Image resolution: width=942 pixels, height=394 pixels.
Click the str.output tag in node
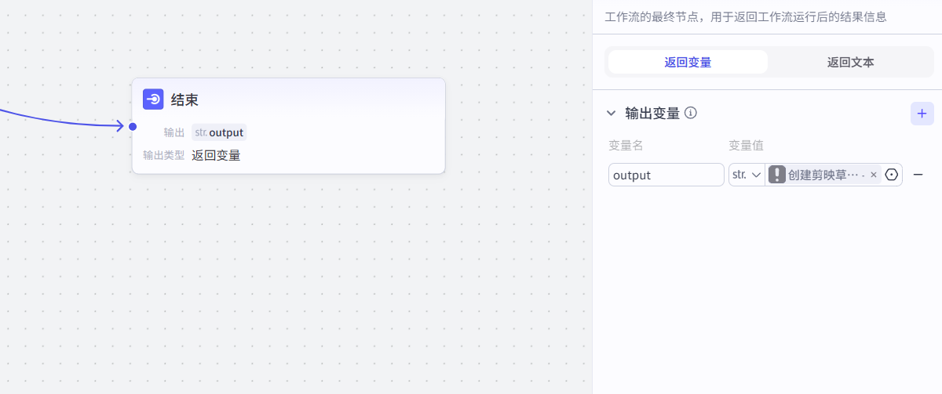(219, 132)
